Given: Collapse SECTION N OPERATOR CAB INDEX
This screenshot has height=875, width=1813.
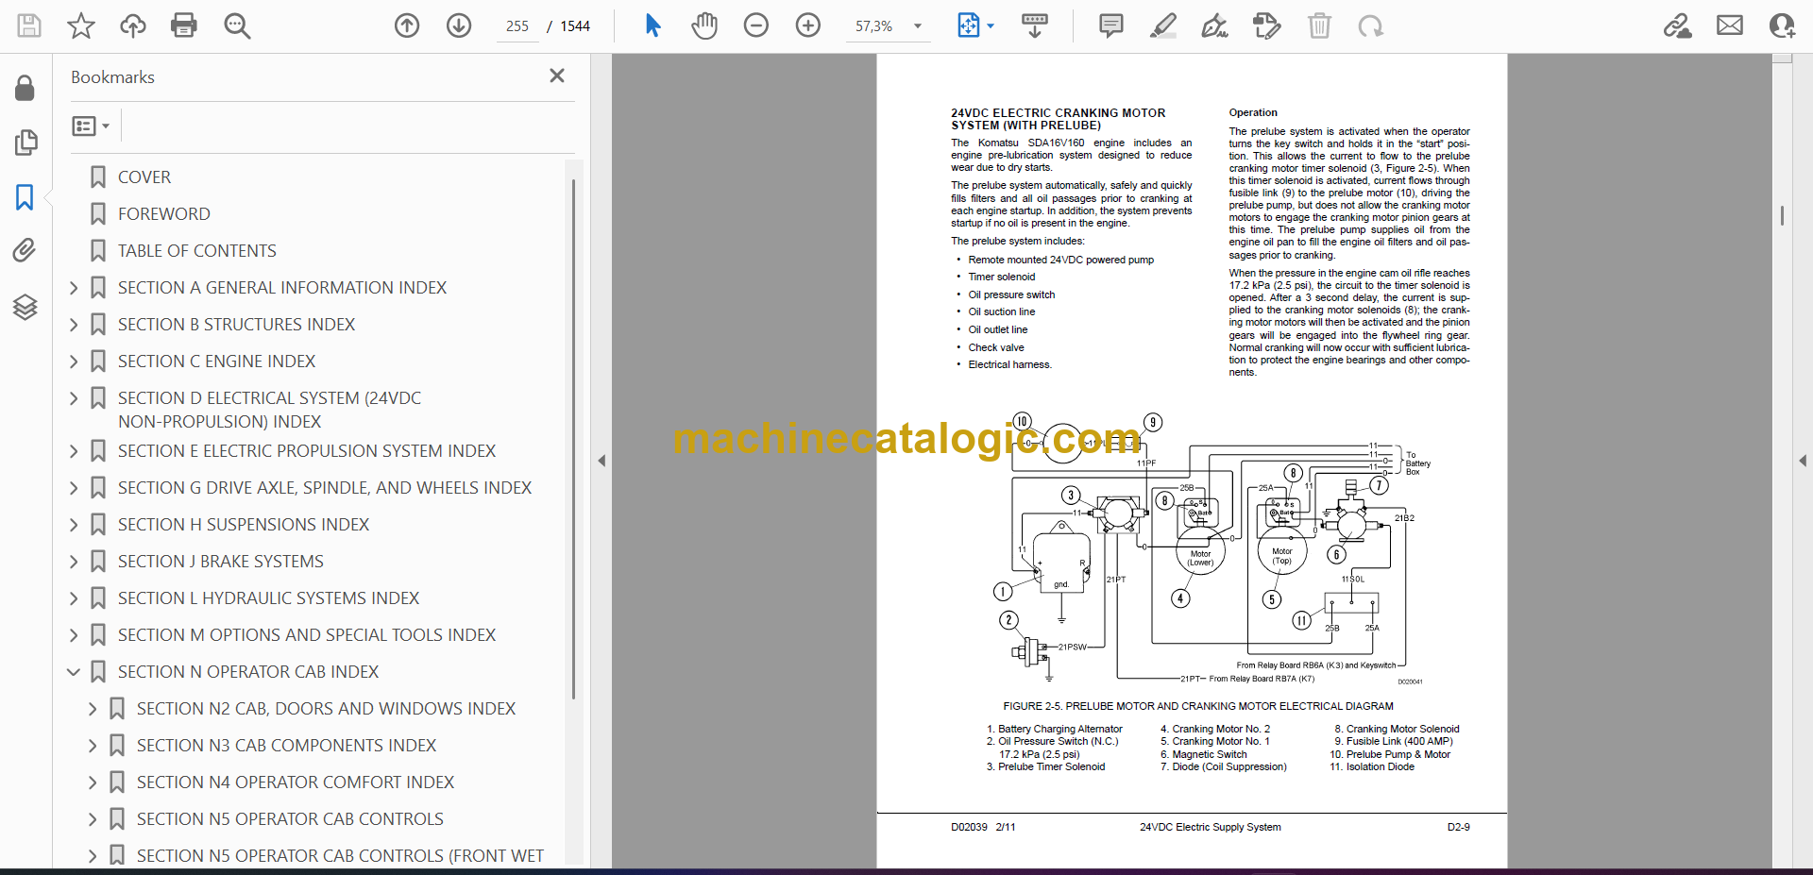Looking at the screenshot, I should pos(74,672).
